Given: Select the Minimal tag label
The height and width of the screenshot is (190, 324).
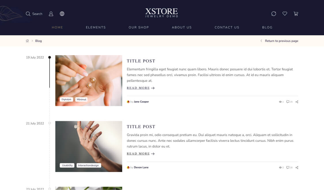Looking at the screenshot, I should click(x=82, y=99).
